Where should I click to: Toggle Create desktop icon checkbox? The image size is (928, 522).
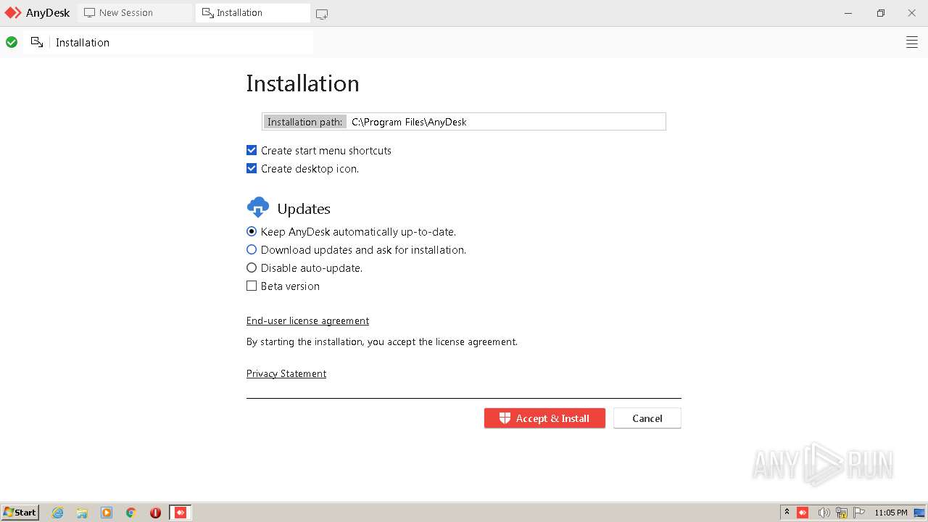click(x=252, y=168)
